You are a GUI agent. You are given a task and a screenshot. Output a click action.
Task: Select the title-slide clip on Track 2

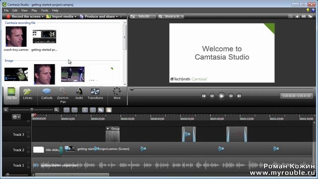46,150
